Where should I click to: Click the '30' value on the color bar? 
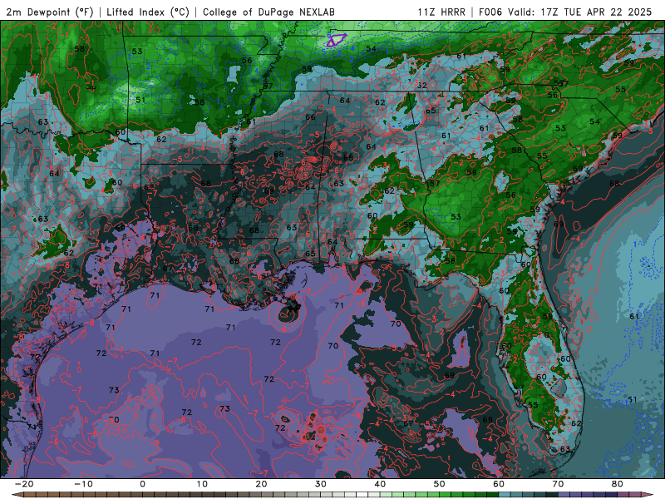pyautogui.click(x=321, y=484)
